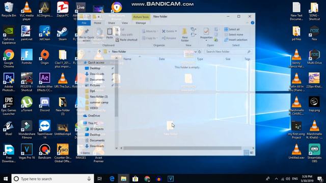
Task: Click Select none in the ribbon
Action: (x=234, y=35)
